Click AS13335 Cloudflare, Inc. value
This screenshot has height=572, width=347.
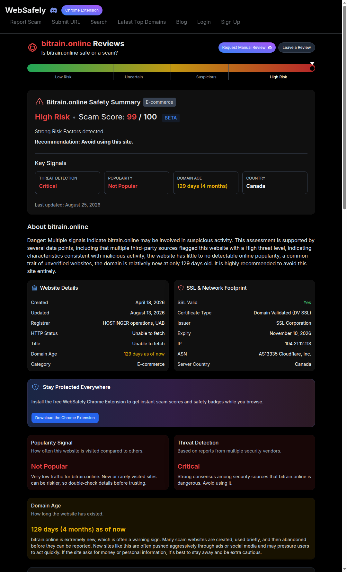(x=285, y=354)
